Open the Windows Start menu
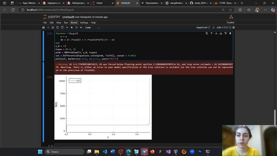 point(40,152)
